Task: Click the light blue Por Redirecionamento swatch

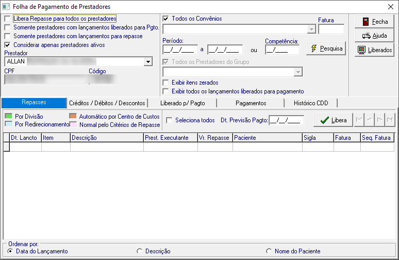Action: [9, 124]
